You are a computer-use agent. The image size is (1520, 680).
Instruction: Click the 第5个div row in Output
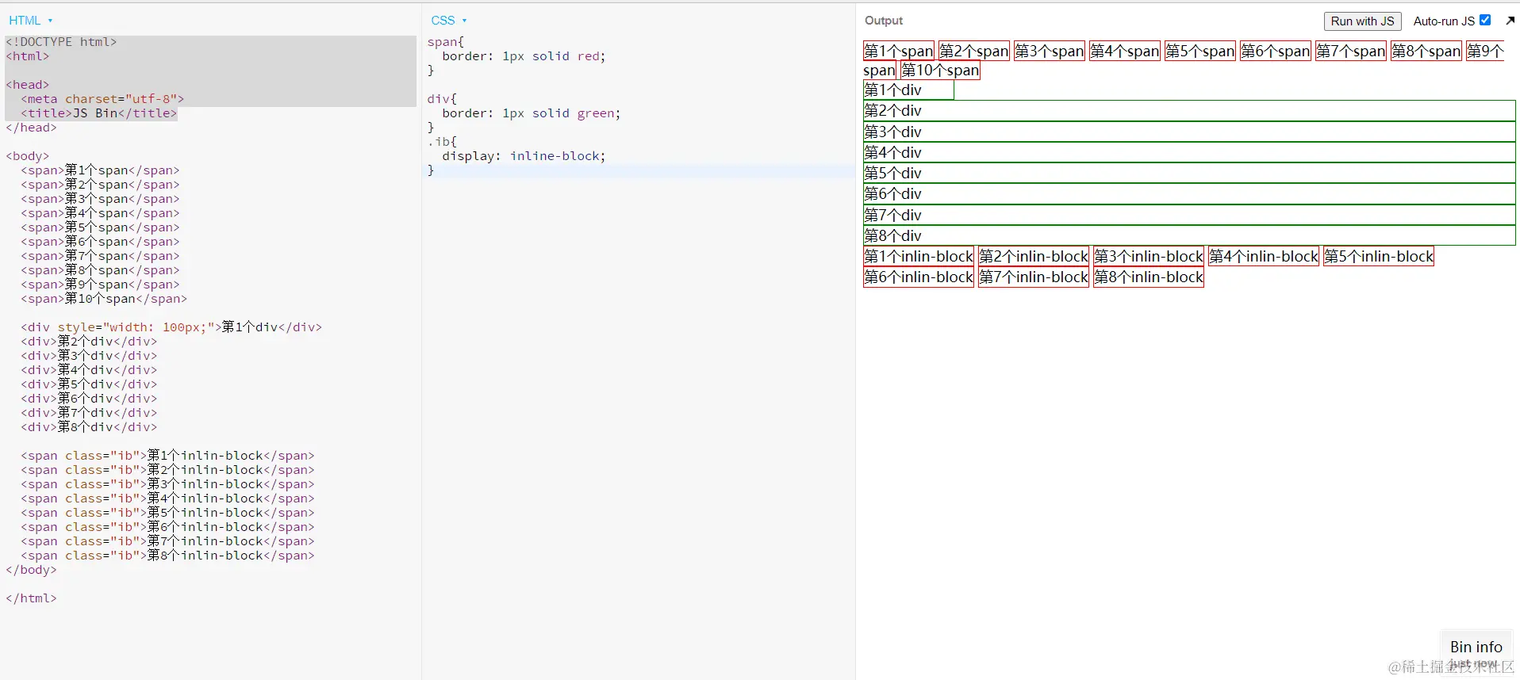1189,173
